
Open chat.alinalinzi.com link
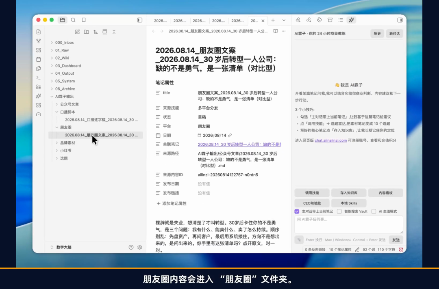(330, 140)
